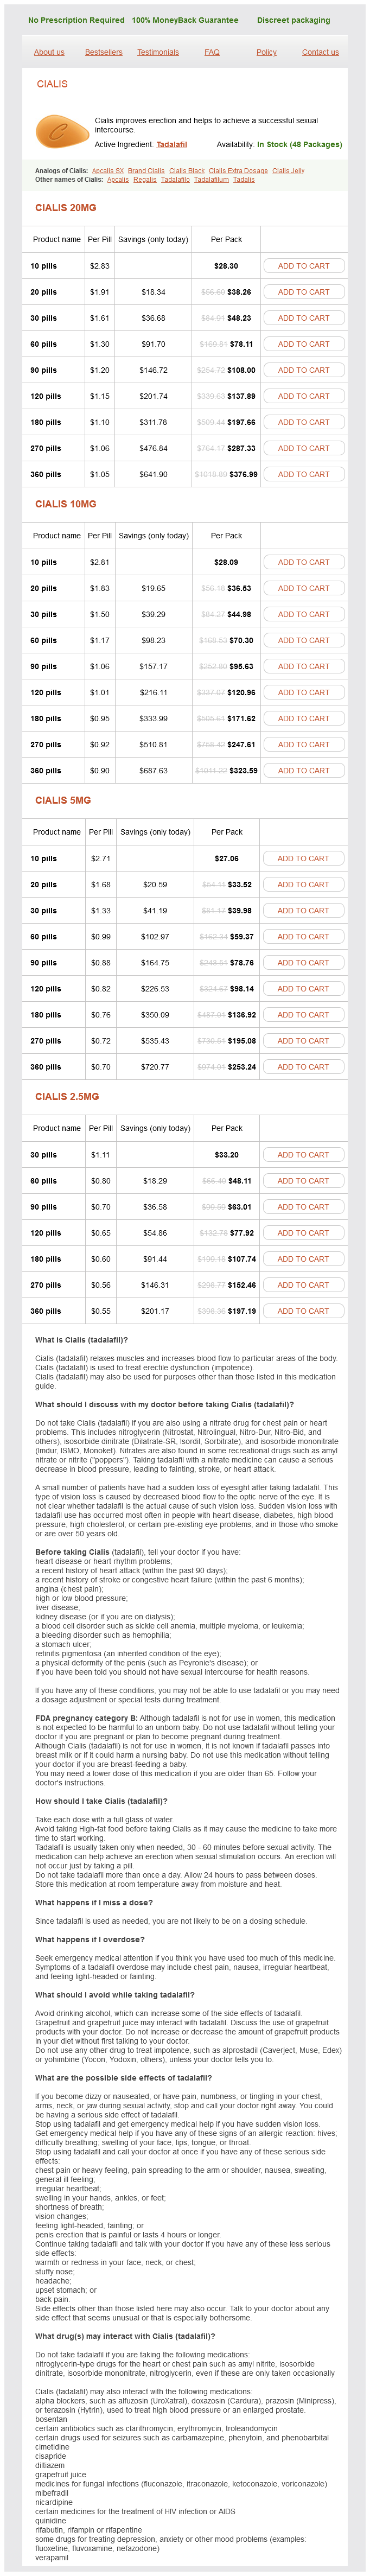This screenshot has width=370, height=2576.
Task: Open the Cialis Extra Dosage link
Action: [238, 171]
